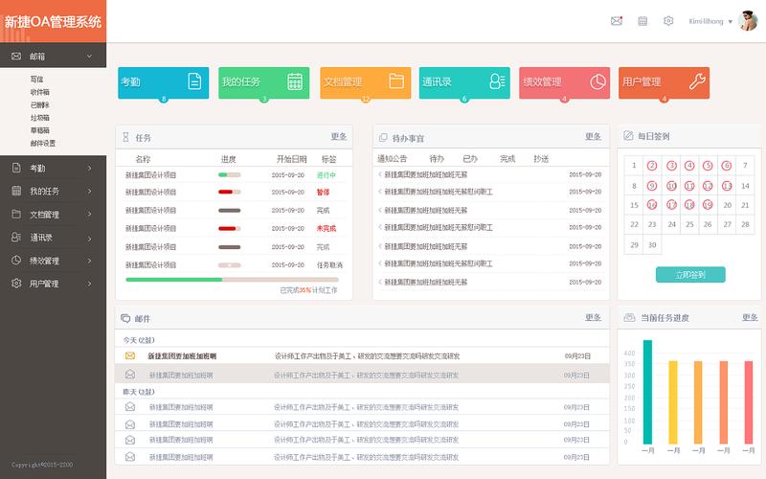The image size is (766, 479).
Task: Expand the 我的任务 sidebar item arrow
Action: click(x=89, y=191)
